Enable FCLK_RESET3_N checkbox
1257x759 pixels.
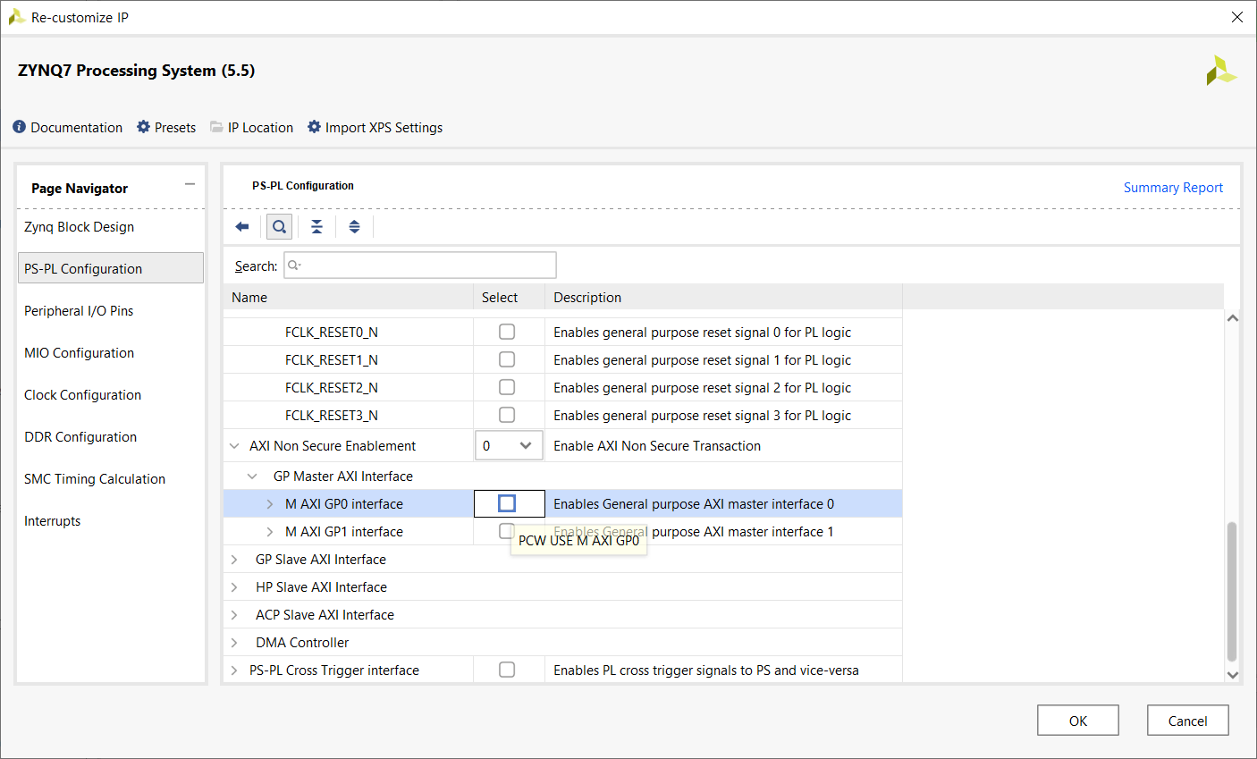pyautogui.click(x=507, y=415)
